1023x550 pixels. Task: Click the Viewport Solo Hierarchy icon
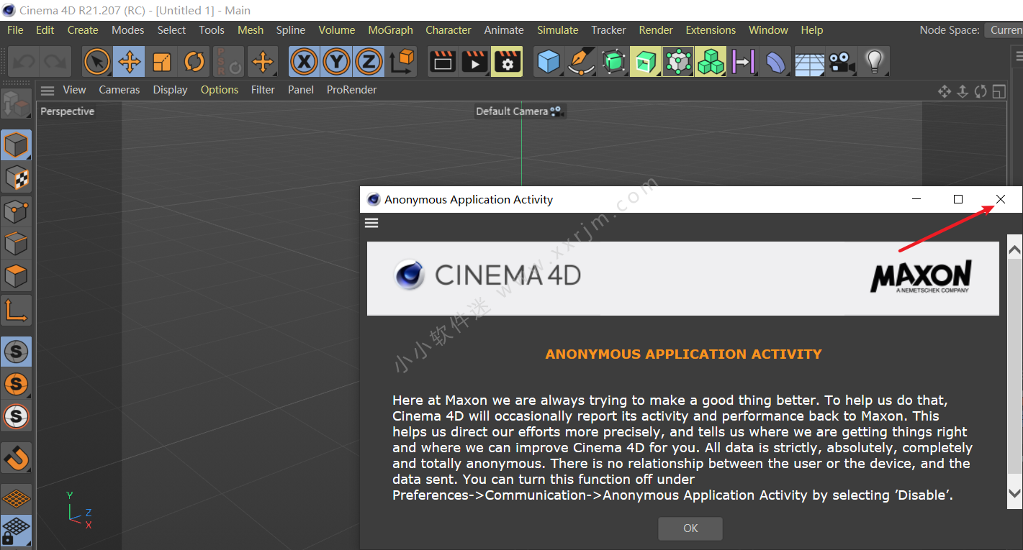pos(16,416)
